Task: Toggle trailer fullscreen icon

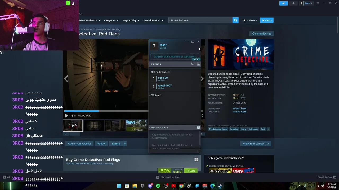Action: tap(202, 116)
